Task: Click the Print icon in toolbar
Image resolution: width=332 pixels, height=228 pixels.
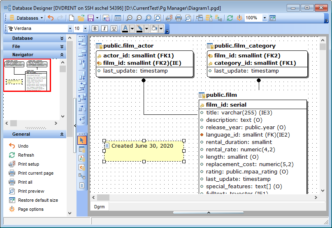Action: [179, 18]
